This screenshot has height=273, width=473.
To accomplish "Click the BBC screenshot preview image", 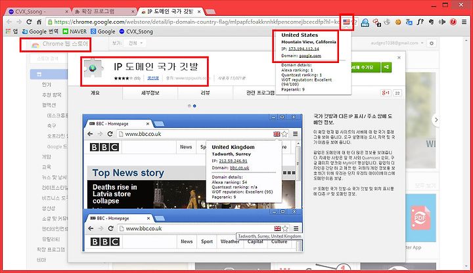I will pos(192,182).
